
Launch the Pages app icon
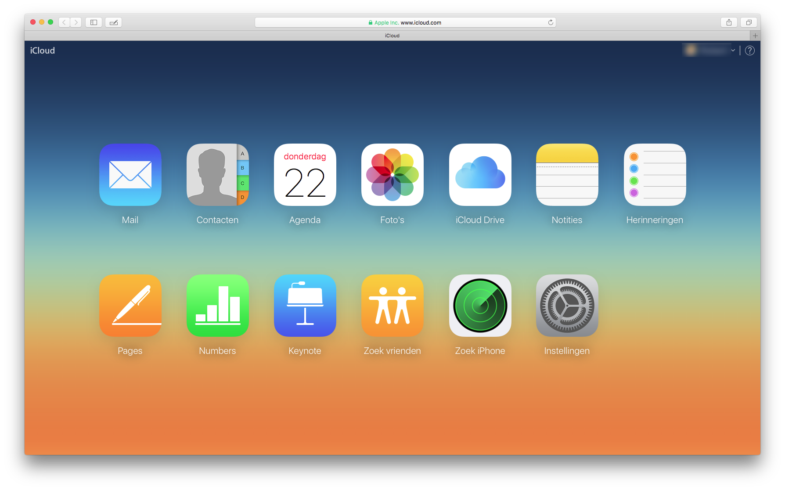pyautogui.click(x=130, y=306)
